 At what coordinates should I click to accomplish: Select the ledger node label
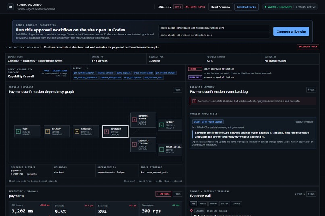[169, 122]
